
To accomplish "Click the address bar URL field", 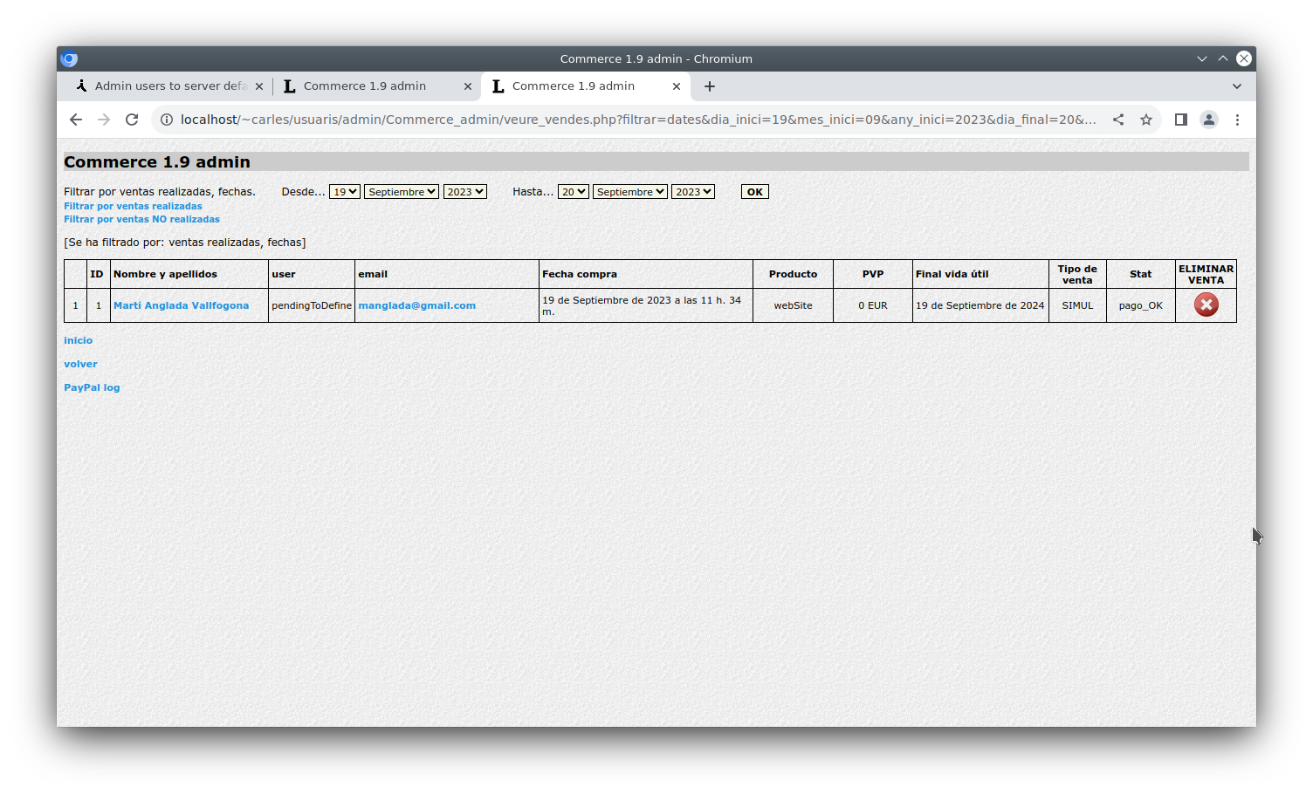I will tap(637, 120).
